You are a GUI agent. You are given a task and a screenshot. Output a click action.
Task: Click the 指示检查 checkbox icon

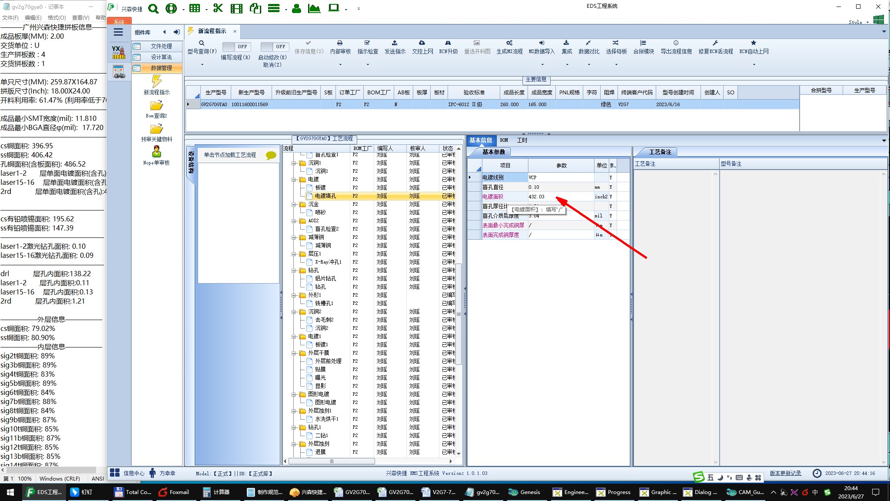pyautogui.click(x=367, y=43)
